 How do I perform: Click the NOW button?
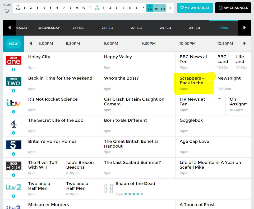point(13,43)
